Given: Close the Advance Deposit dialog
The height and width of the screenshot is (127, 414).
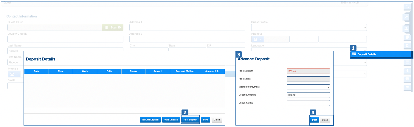Looking at the screenshot, I should tap(325, 120).
